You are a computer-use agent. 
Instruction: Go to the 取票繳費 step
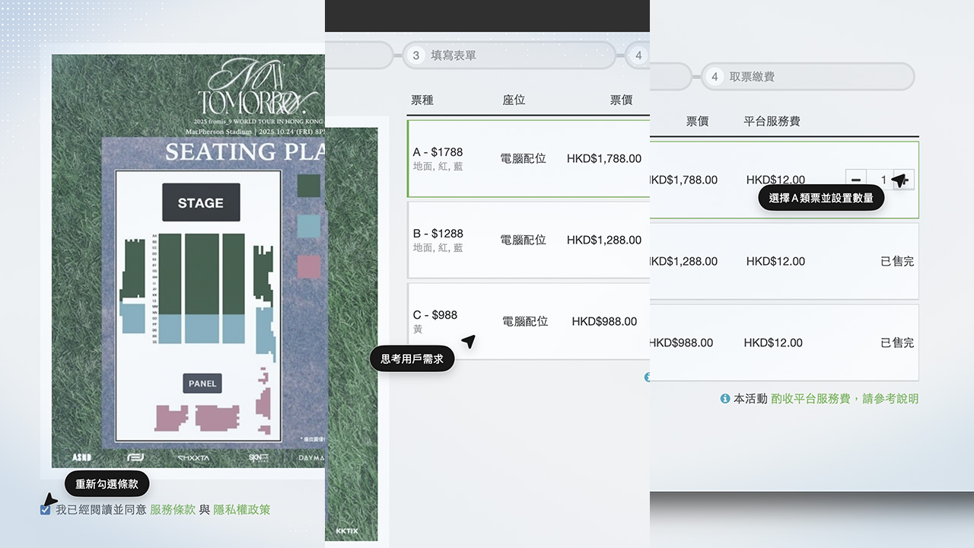coord(752,77)
